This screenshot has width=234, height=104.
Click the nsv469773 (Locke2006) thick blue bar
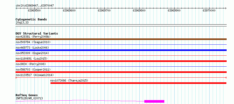coord(121,50)
